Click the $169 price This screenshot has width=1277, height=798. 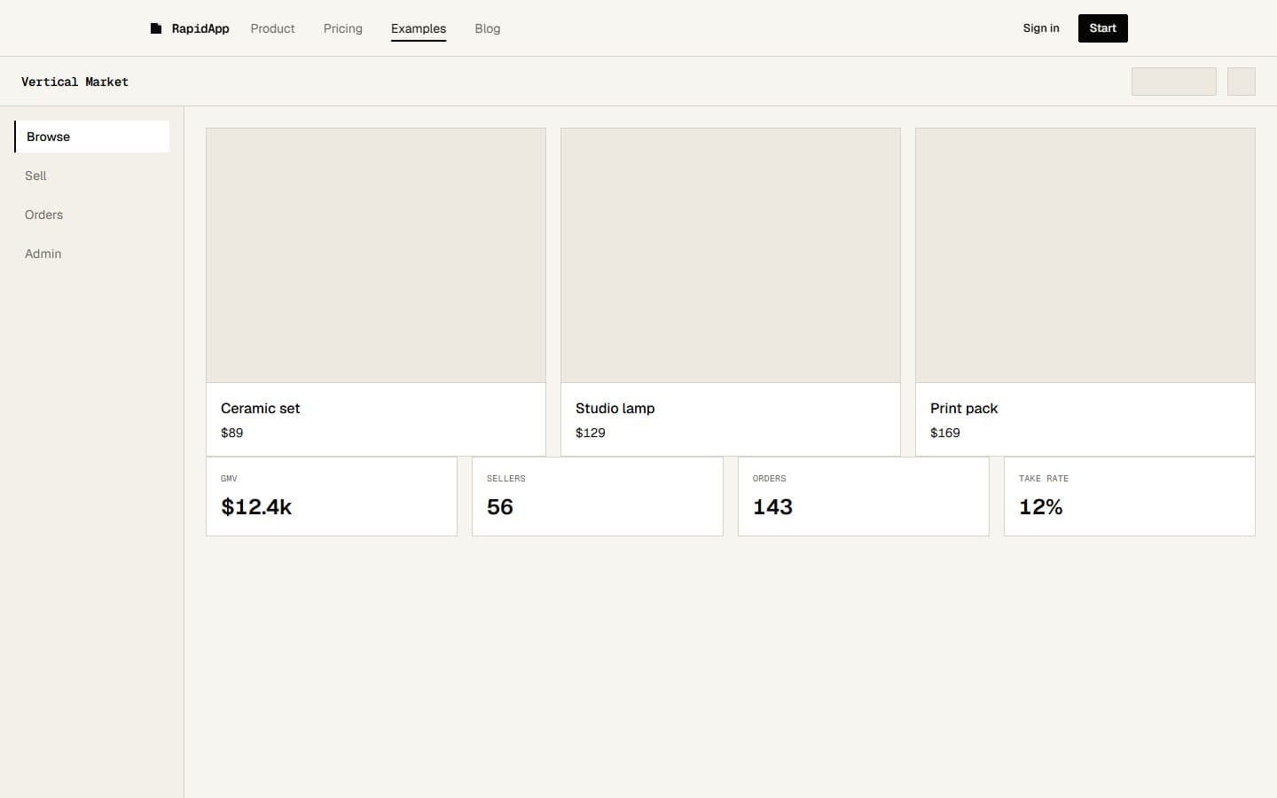point(945,433)
